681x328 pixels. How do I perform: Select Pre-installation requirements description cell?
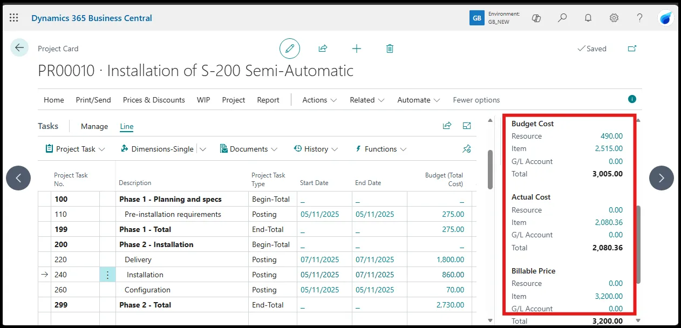tap(173, 214)
